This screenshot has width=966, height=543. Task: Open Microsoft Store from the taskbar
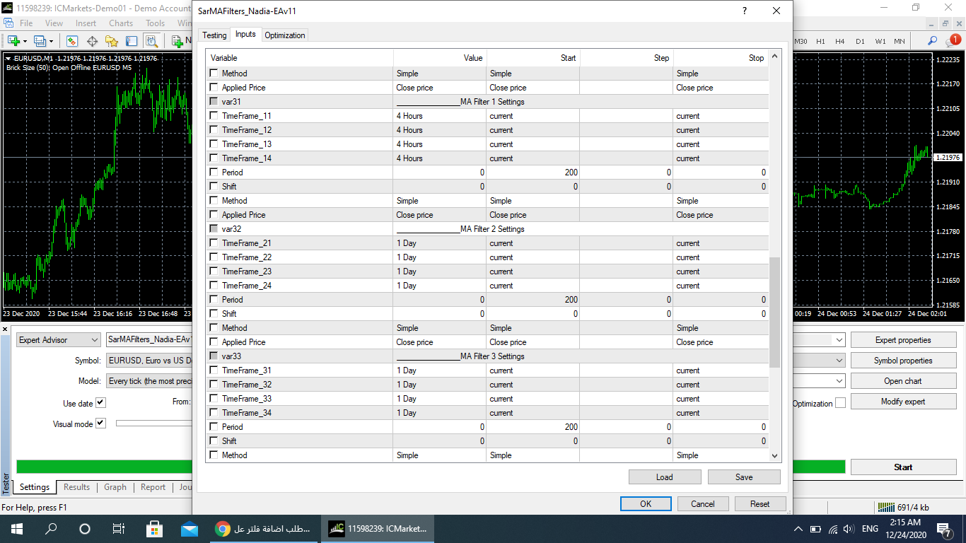click(154, 529)
